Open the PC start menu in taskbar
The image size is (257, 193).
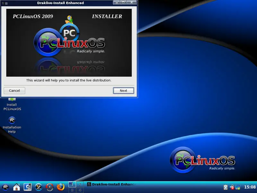pyautogui.click(x=5, y=187)
